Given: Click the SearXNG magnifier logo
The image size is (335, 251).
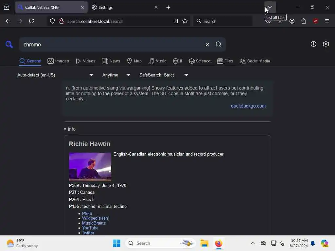Looking at the screenshot, I should click(x=9, y=44).
